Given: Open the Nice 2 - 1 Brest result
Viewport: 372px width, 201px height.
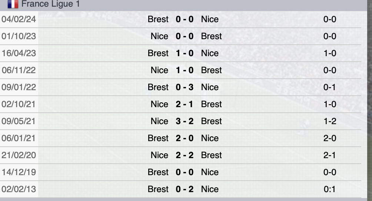Looking at the screenshot, I should (x=185, y=104).
